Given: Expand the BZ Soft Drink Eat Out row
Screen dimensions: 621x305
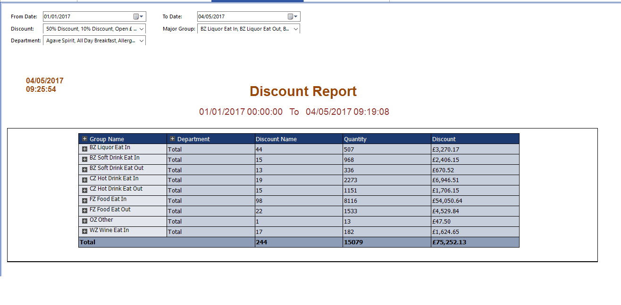Looking at the screenshot, I should click(84, 169).
